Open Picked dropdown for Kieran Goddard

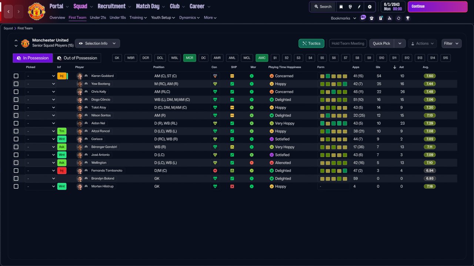pos(41,76)
